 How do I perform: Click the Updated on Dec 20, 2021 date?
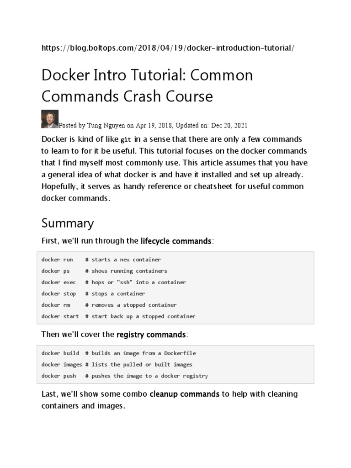(x=217, y=125)
